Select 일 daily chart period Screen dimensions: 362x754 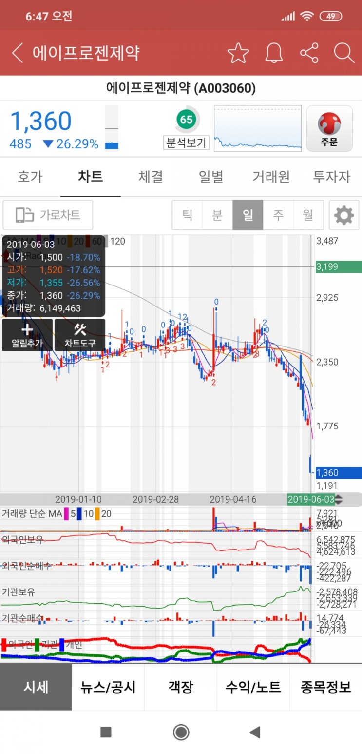(x=248, y=215)
